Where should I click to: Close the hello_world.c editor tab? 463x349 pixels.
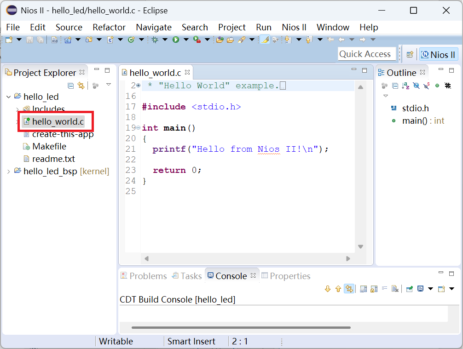pos(187,72)
